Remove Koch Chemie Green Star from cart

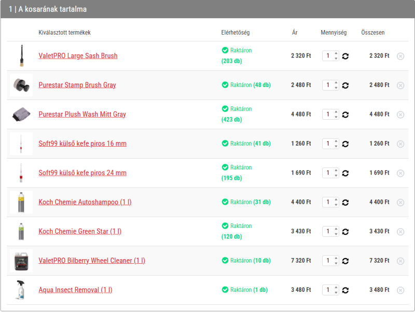400,232
